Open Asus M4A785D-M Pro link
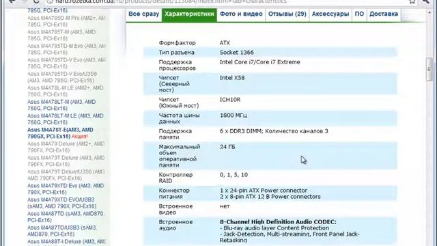 click(x=66, y=21)
